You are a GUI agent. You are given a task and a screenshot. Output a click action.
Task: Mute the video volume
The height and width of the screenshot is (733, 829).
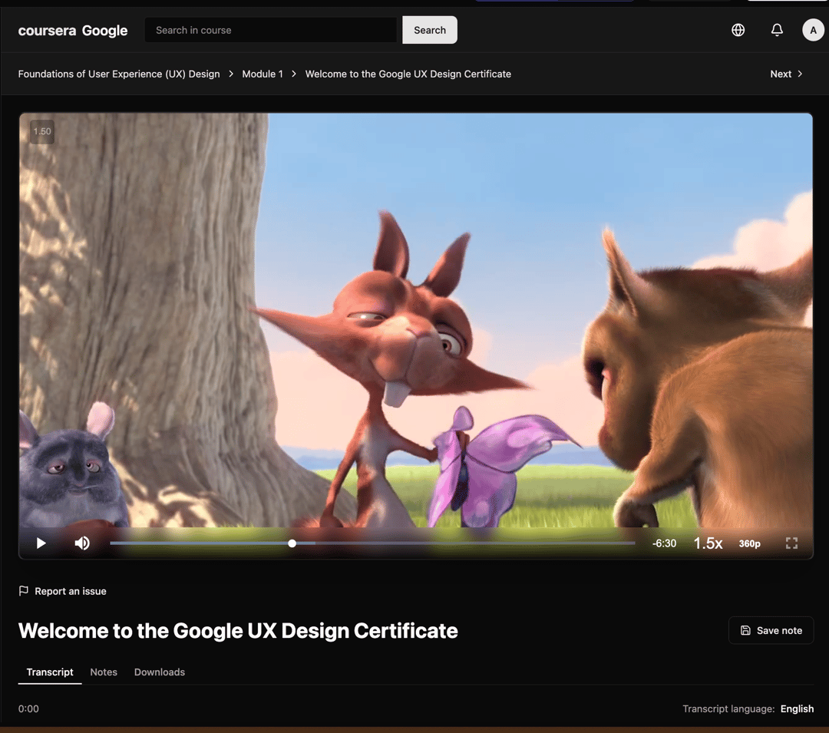pos(82,543)
